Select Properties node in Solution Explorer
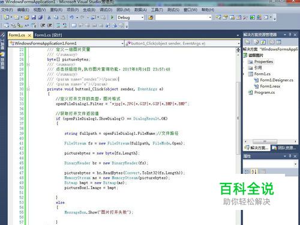This screenshot has width=300, height=225. 263,61
